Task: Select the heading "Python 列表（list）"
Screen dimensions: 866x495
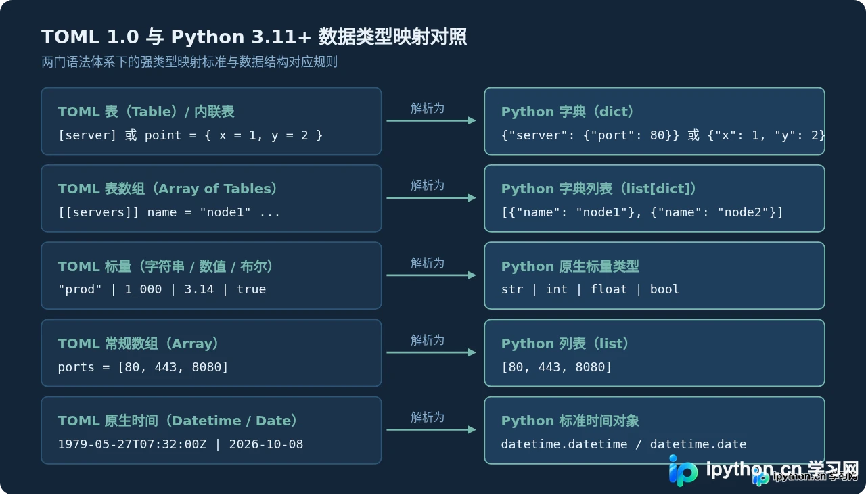Action: point(566,344)
